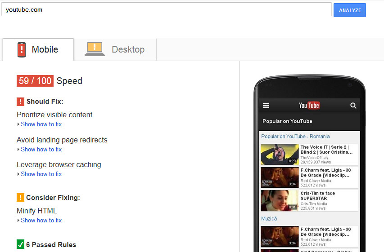Viewport: 384px width, 252px height.
Task: Expand the triangle under Minify HTML
Action: click(18, 220)
